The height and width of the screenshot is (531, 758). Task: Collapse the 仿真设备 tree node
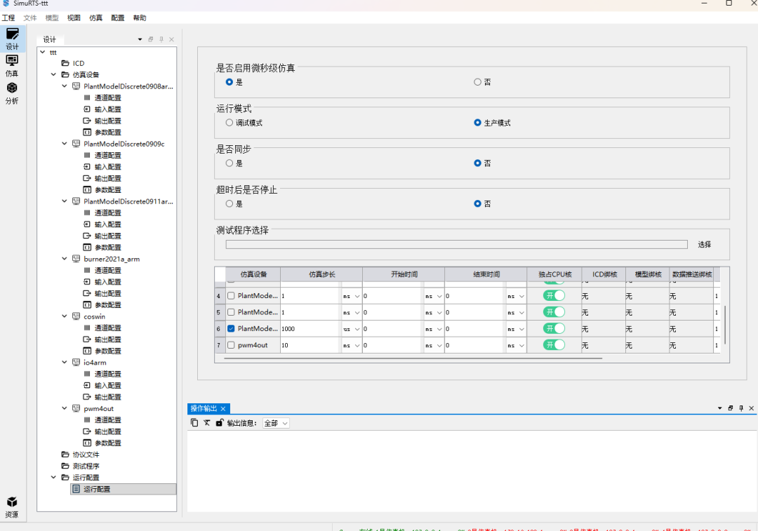click(53, 75)
